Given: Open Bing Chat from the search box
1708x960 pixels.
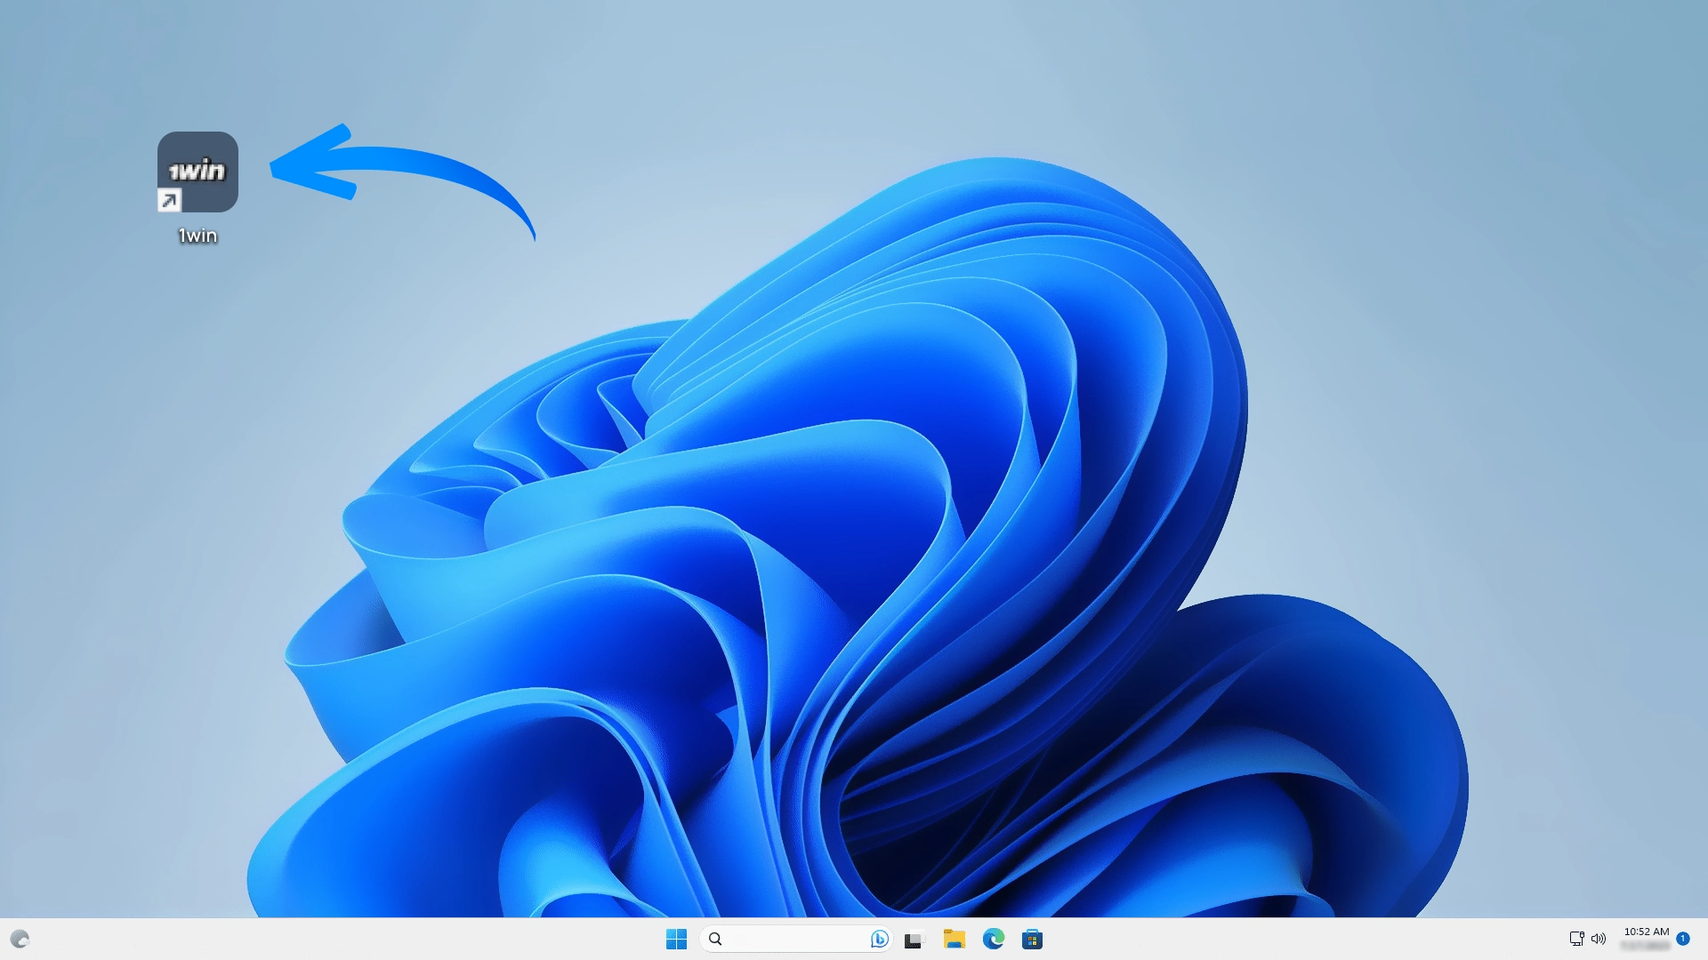Looking at the screenshot, I should click(x=879, y=939).
